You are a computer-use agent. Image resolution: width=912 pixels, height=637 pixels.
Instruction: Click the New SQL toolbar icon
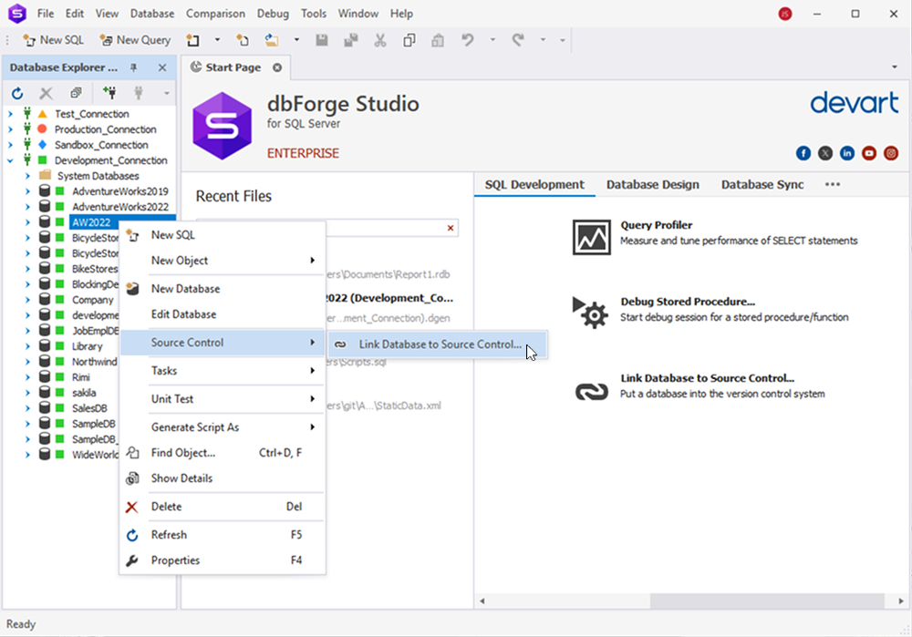[x=53, y=40]
